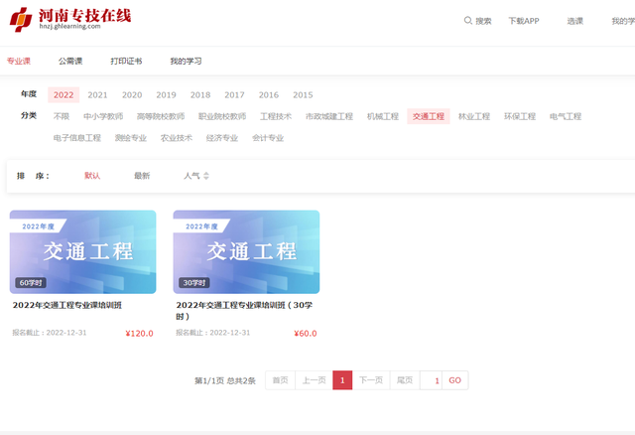Click the 河南专技在线 site logo
The height and width of the screenshot is (435, 635).
click(70, 19)
